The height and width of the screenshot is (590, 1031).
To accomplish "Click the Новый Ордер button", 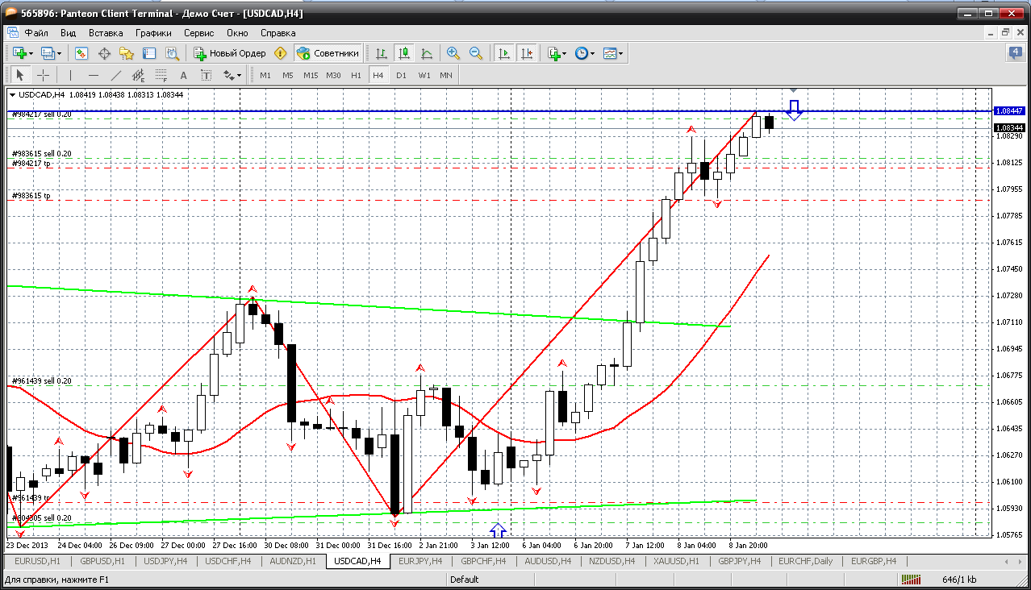I will click(x=230, y=53).
